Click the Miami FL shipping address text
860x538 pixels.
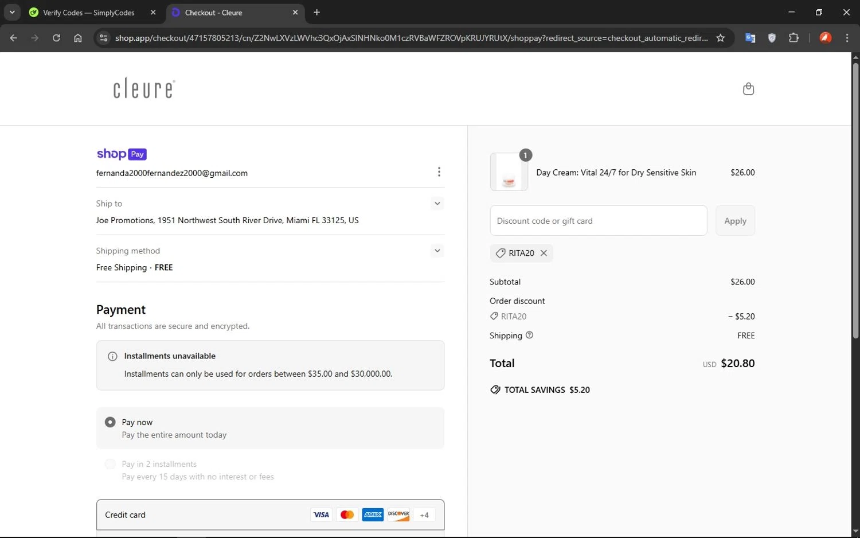click(228, 220)
